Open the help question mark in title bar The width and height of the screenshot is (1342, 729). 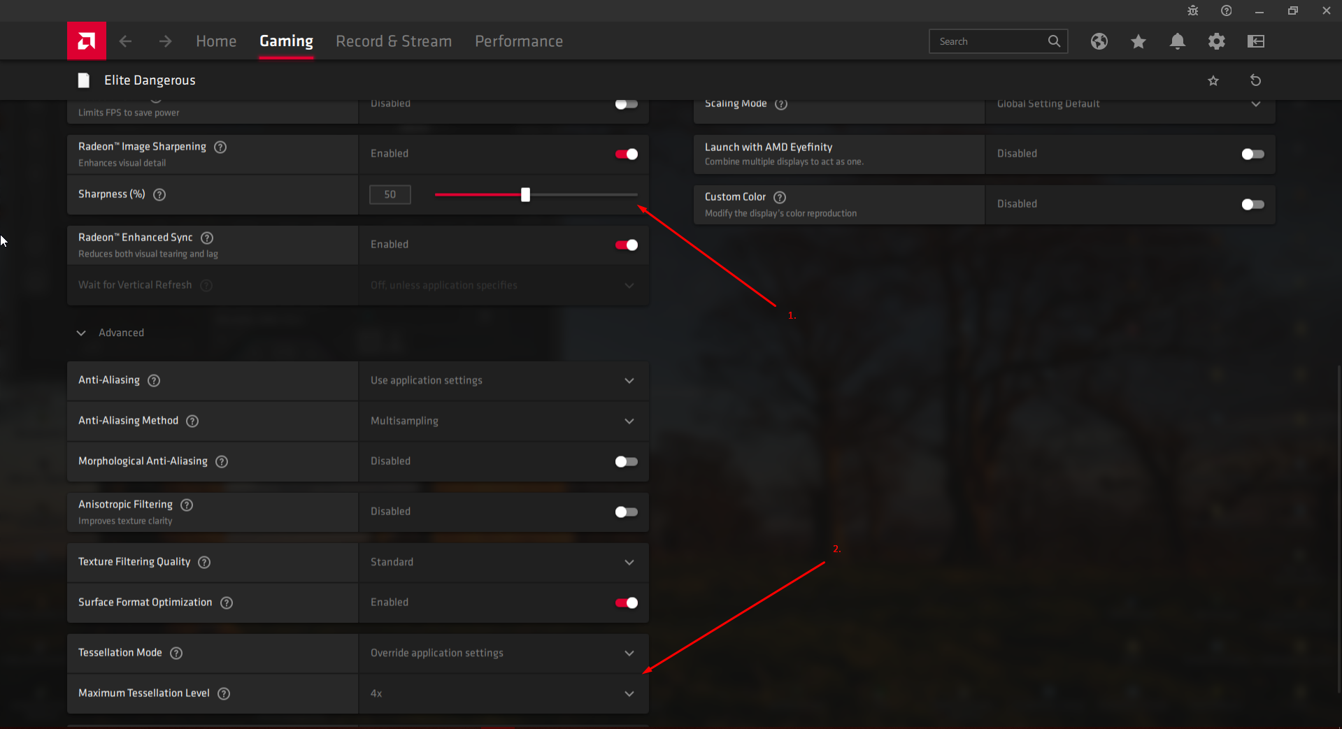[1227, 10]
